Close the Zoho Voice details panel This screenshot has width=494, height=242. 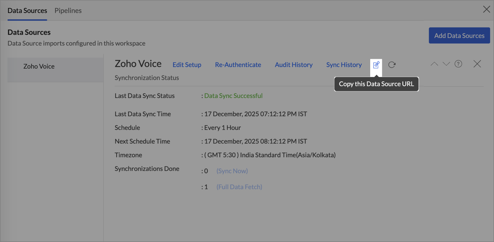pos(477,64)
